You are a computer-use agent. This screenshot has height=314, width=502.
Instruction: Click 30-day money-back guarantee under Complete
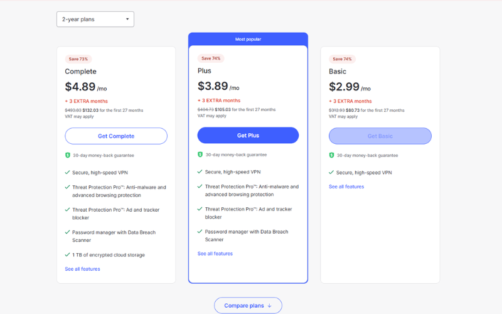click(x=104, y=155)
